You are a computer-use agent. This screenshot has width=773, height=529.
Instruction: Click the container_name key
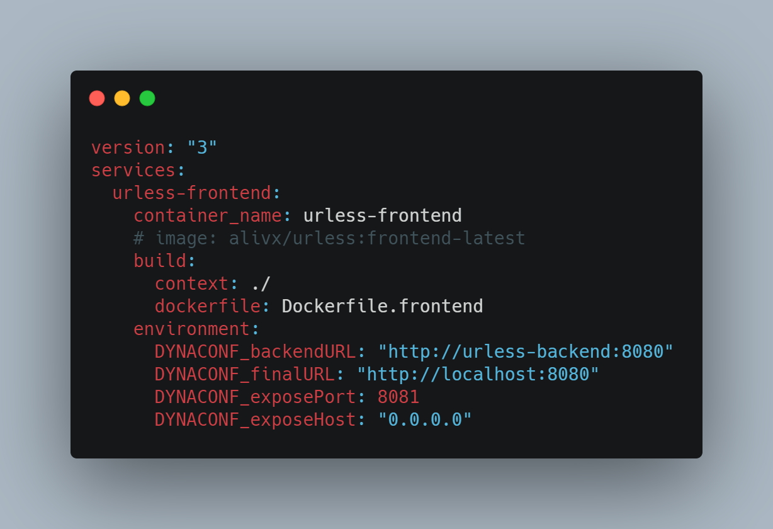tap(208, 216)
